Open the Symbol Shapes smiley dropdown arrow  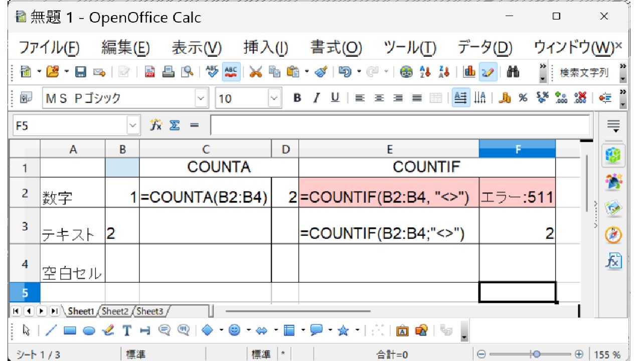(x=248, y=330)
